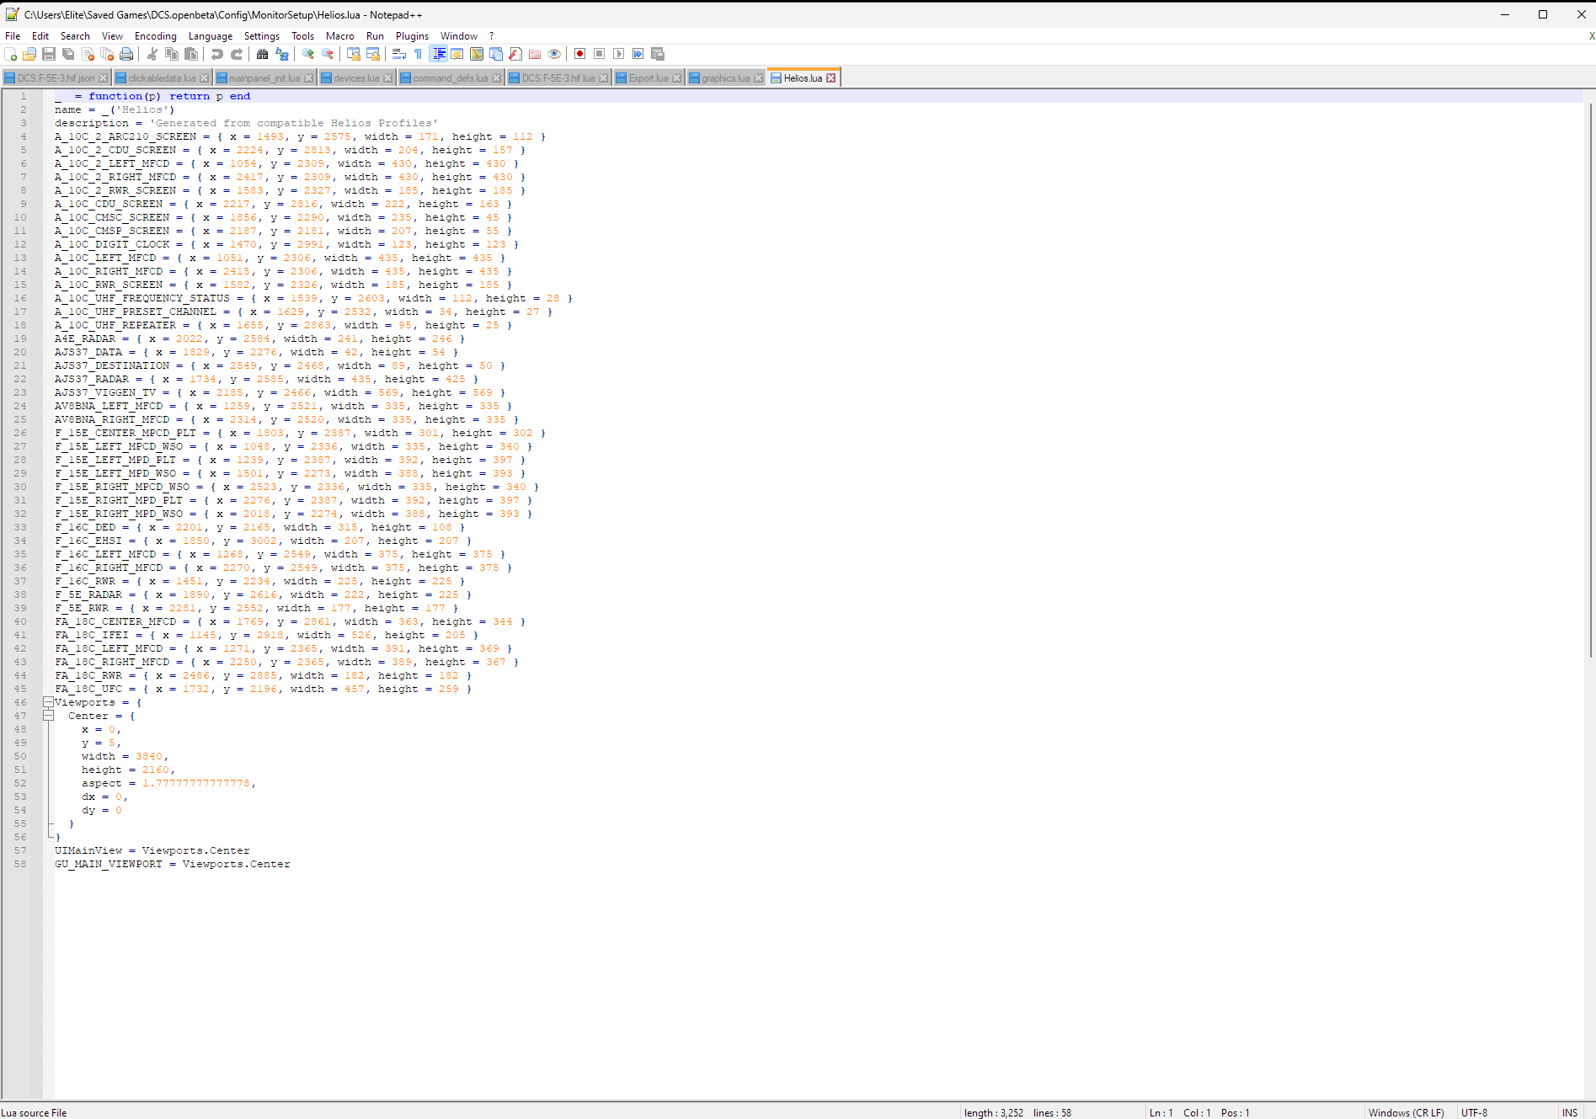The image size is (1596, 1119).
Task: Open user defined language dialog icon
Action: (457, 54)
